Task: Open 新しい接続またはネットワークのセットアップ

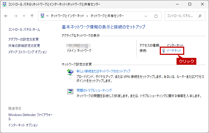Action: pyautogui.click(x=103, y=71)
